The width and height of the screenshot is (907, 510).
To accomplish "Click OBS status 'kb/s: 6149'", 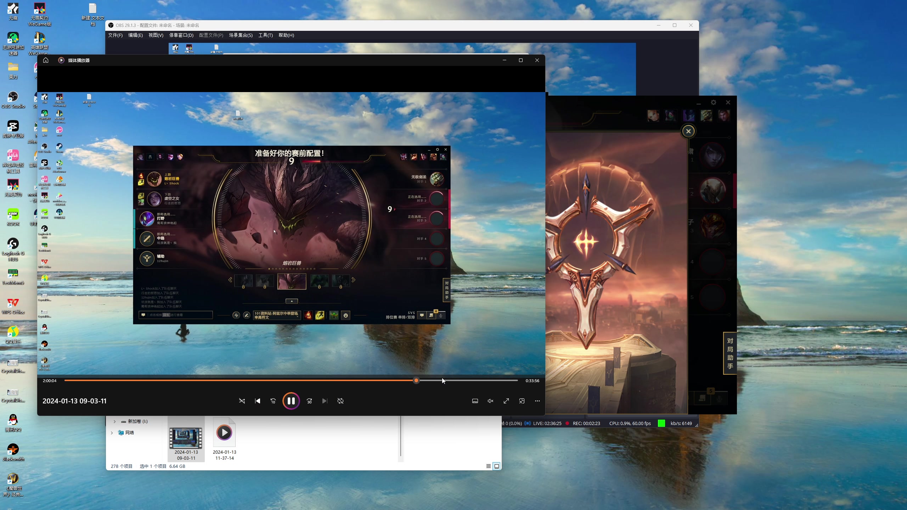I will point(681,423).
